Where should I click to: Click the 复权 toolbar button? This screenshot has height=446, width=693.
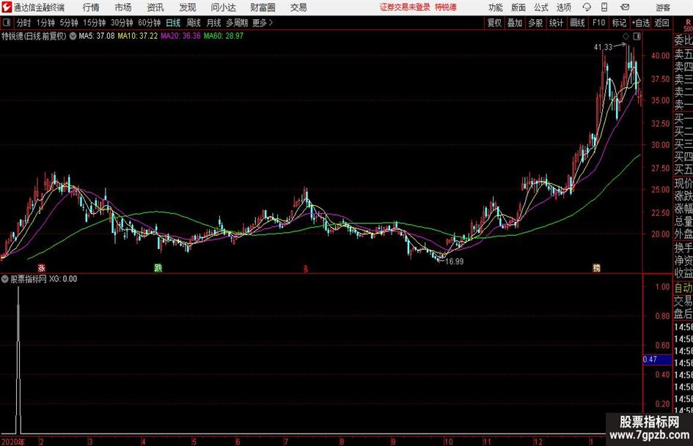(x=494, y=23)
